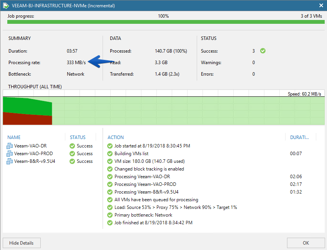The height and width of the screenshot is (250, 327).
Task: Click the '02:06' duration value
Action: tap(296, 177)
